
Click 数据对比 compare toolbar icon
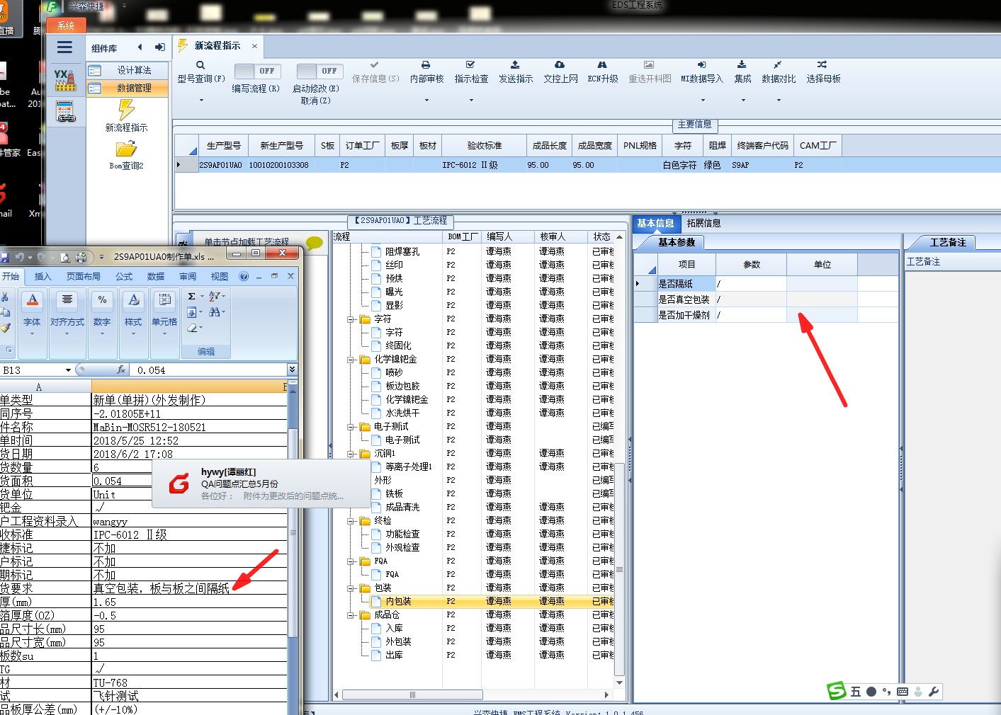[x=778, y=64]
